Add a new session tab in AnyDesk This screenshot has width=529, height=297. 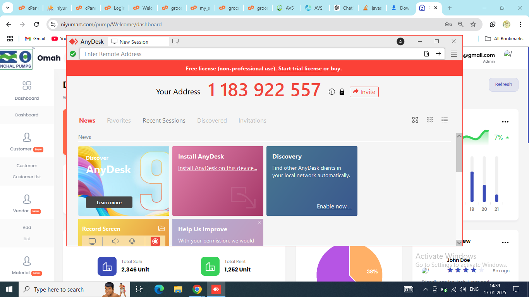pyautogui.click(x=175, y=41)
